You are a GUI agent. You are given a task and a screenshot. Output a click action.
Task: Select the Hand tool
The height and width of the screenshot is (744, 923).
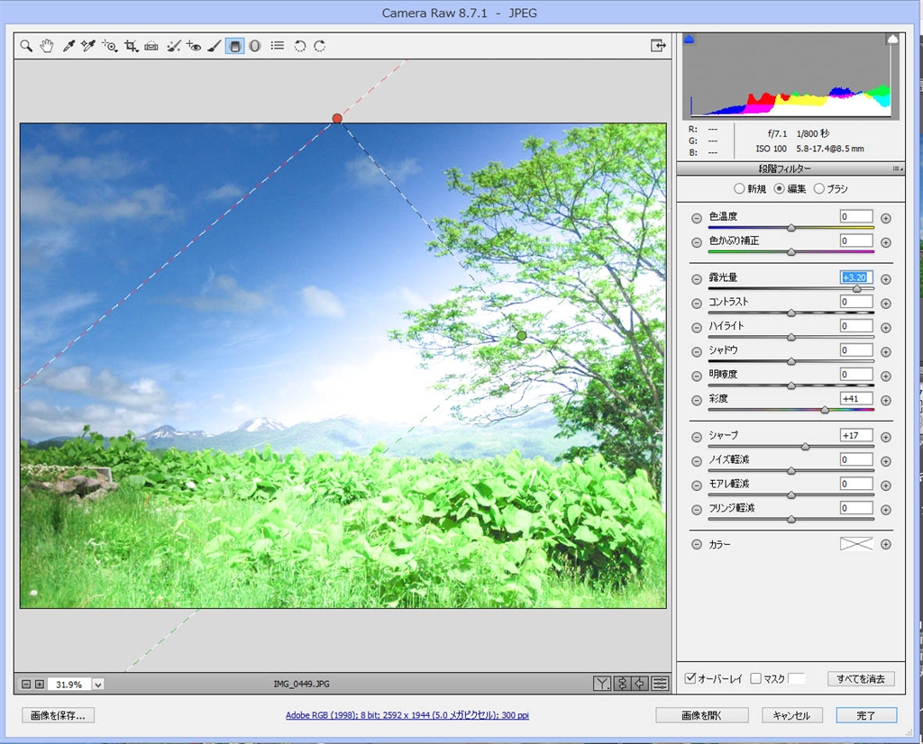(47, 46)
